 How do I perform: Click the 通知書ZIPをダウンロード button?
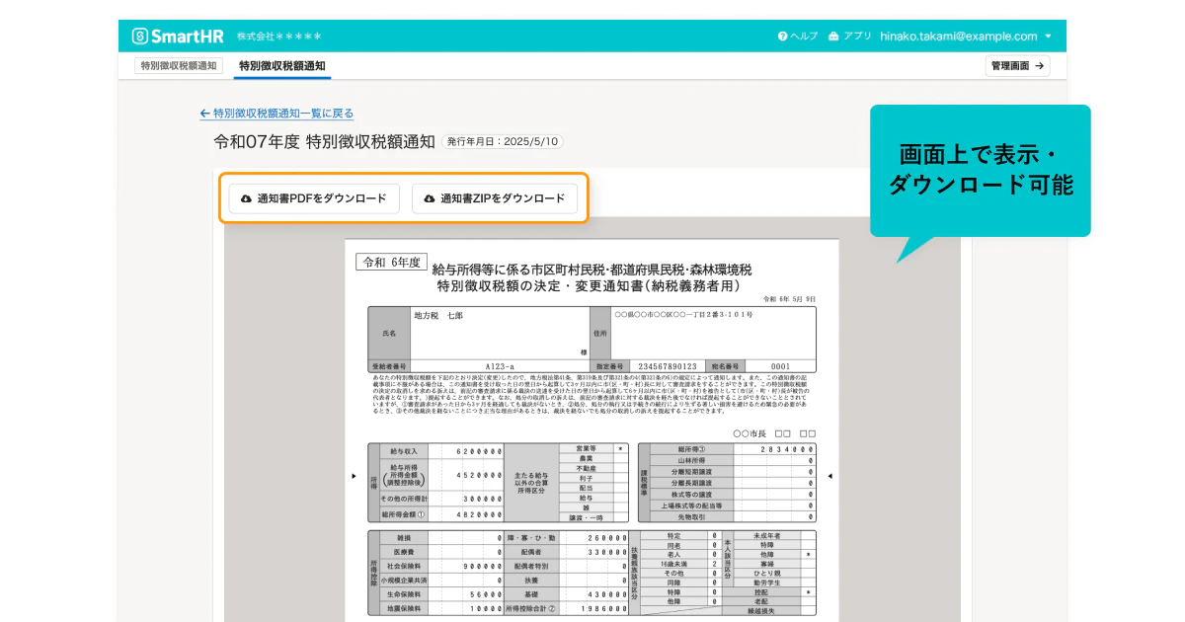coord(498,198)
